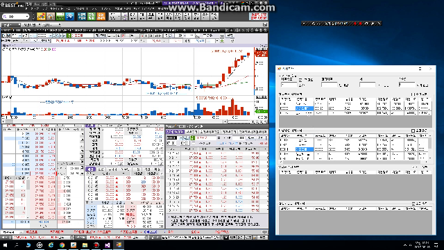
Task: Select the highlighted blue cell in first dialog table
Action: [x=305, y=108]
